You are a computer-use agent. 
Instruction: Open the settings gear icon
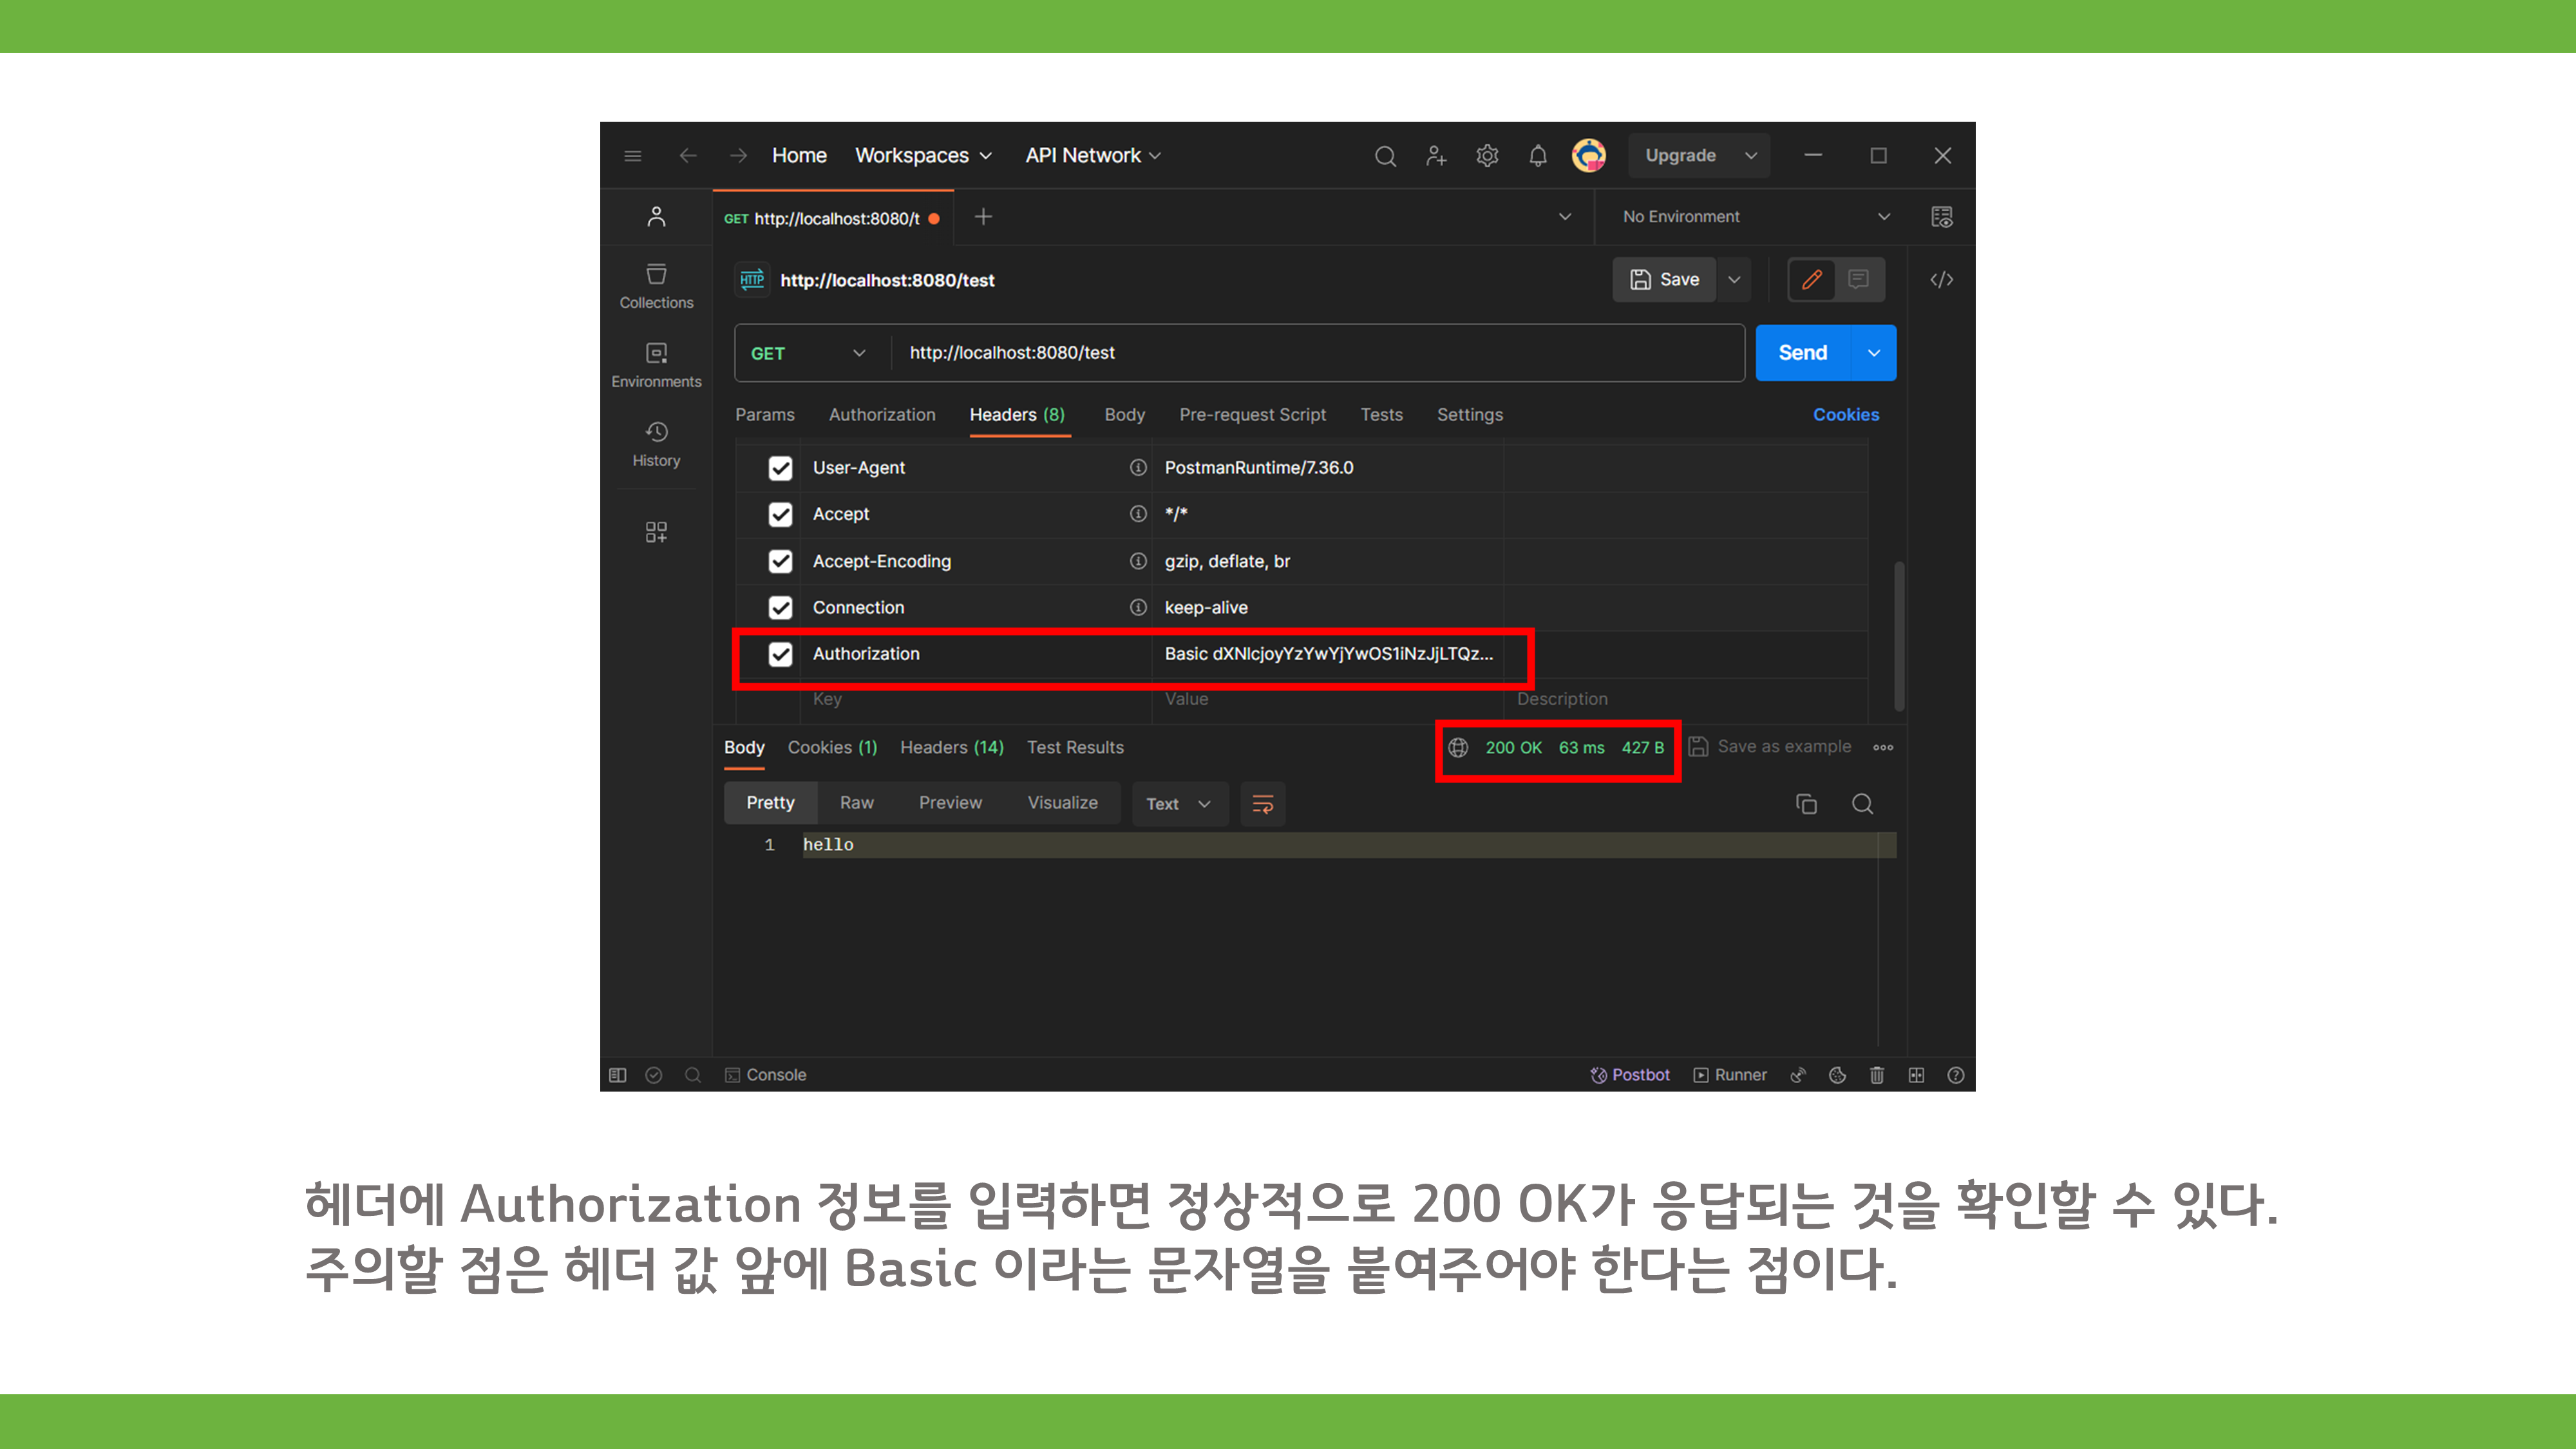point(1487,156)
